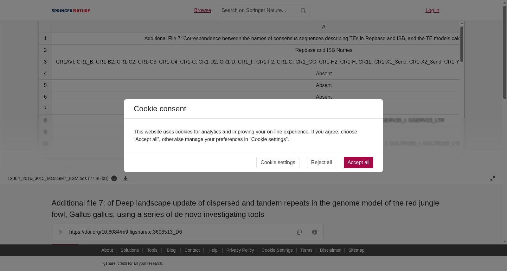Image resolution: width=507 pixels, height=271 pixels.
Task: Download the 12864_2016_3015_MOESM7_ESM.ods file
Action: click(125, 178)
